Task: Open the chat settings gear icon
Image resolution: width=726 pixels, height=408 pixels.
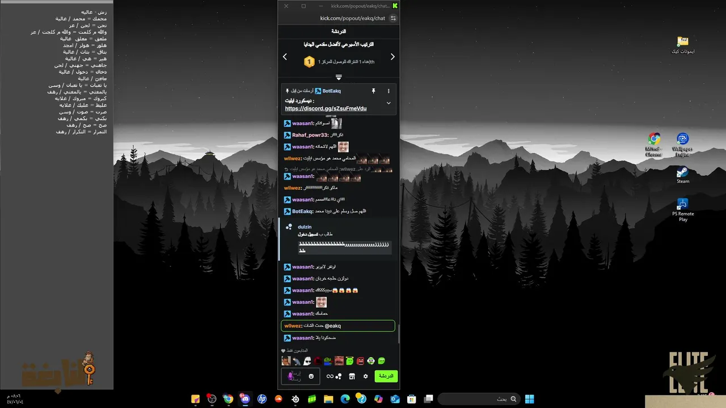Action: tap(365, 376)
